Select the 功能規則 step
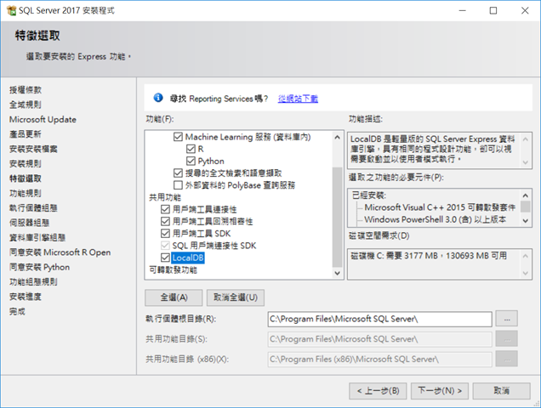This screenshot has height=408, width=541. 26,194
